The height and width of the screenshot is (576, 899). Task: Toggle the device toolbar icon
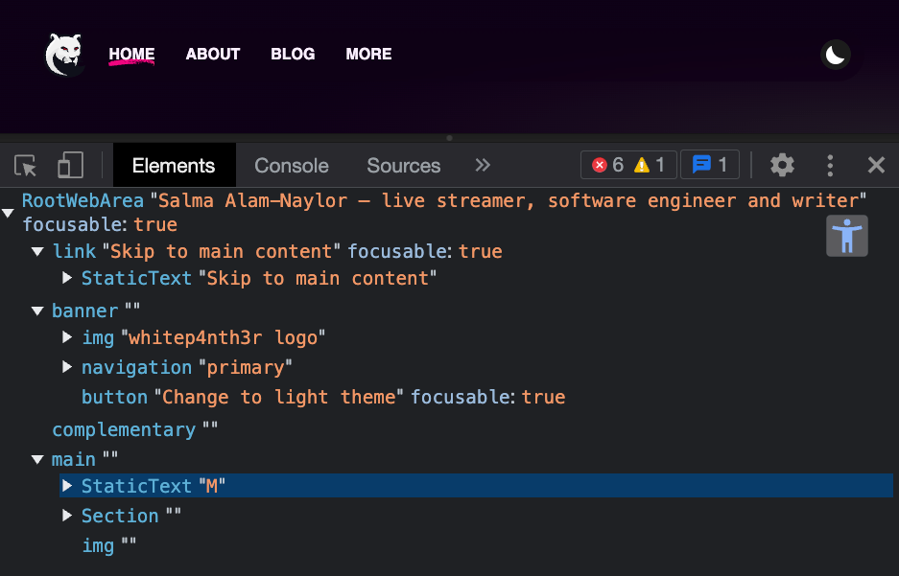click(69, 165)
